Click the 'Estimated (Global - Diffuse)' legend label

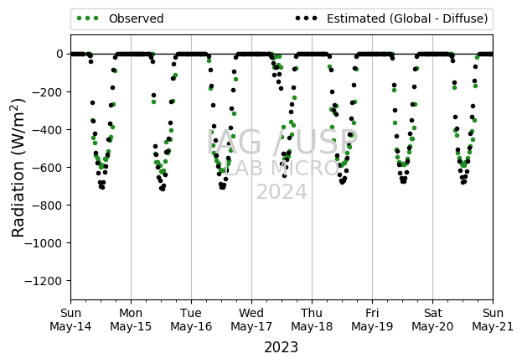tap(407, 18)
